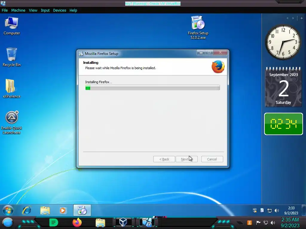The image size is (306, 229).
Task: Open VirtualBox Manager on host taskbar
Action: pyautogui.click(x=123, y=222)
